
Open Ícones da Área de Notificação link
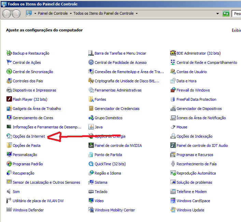[201, 118]
